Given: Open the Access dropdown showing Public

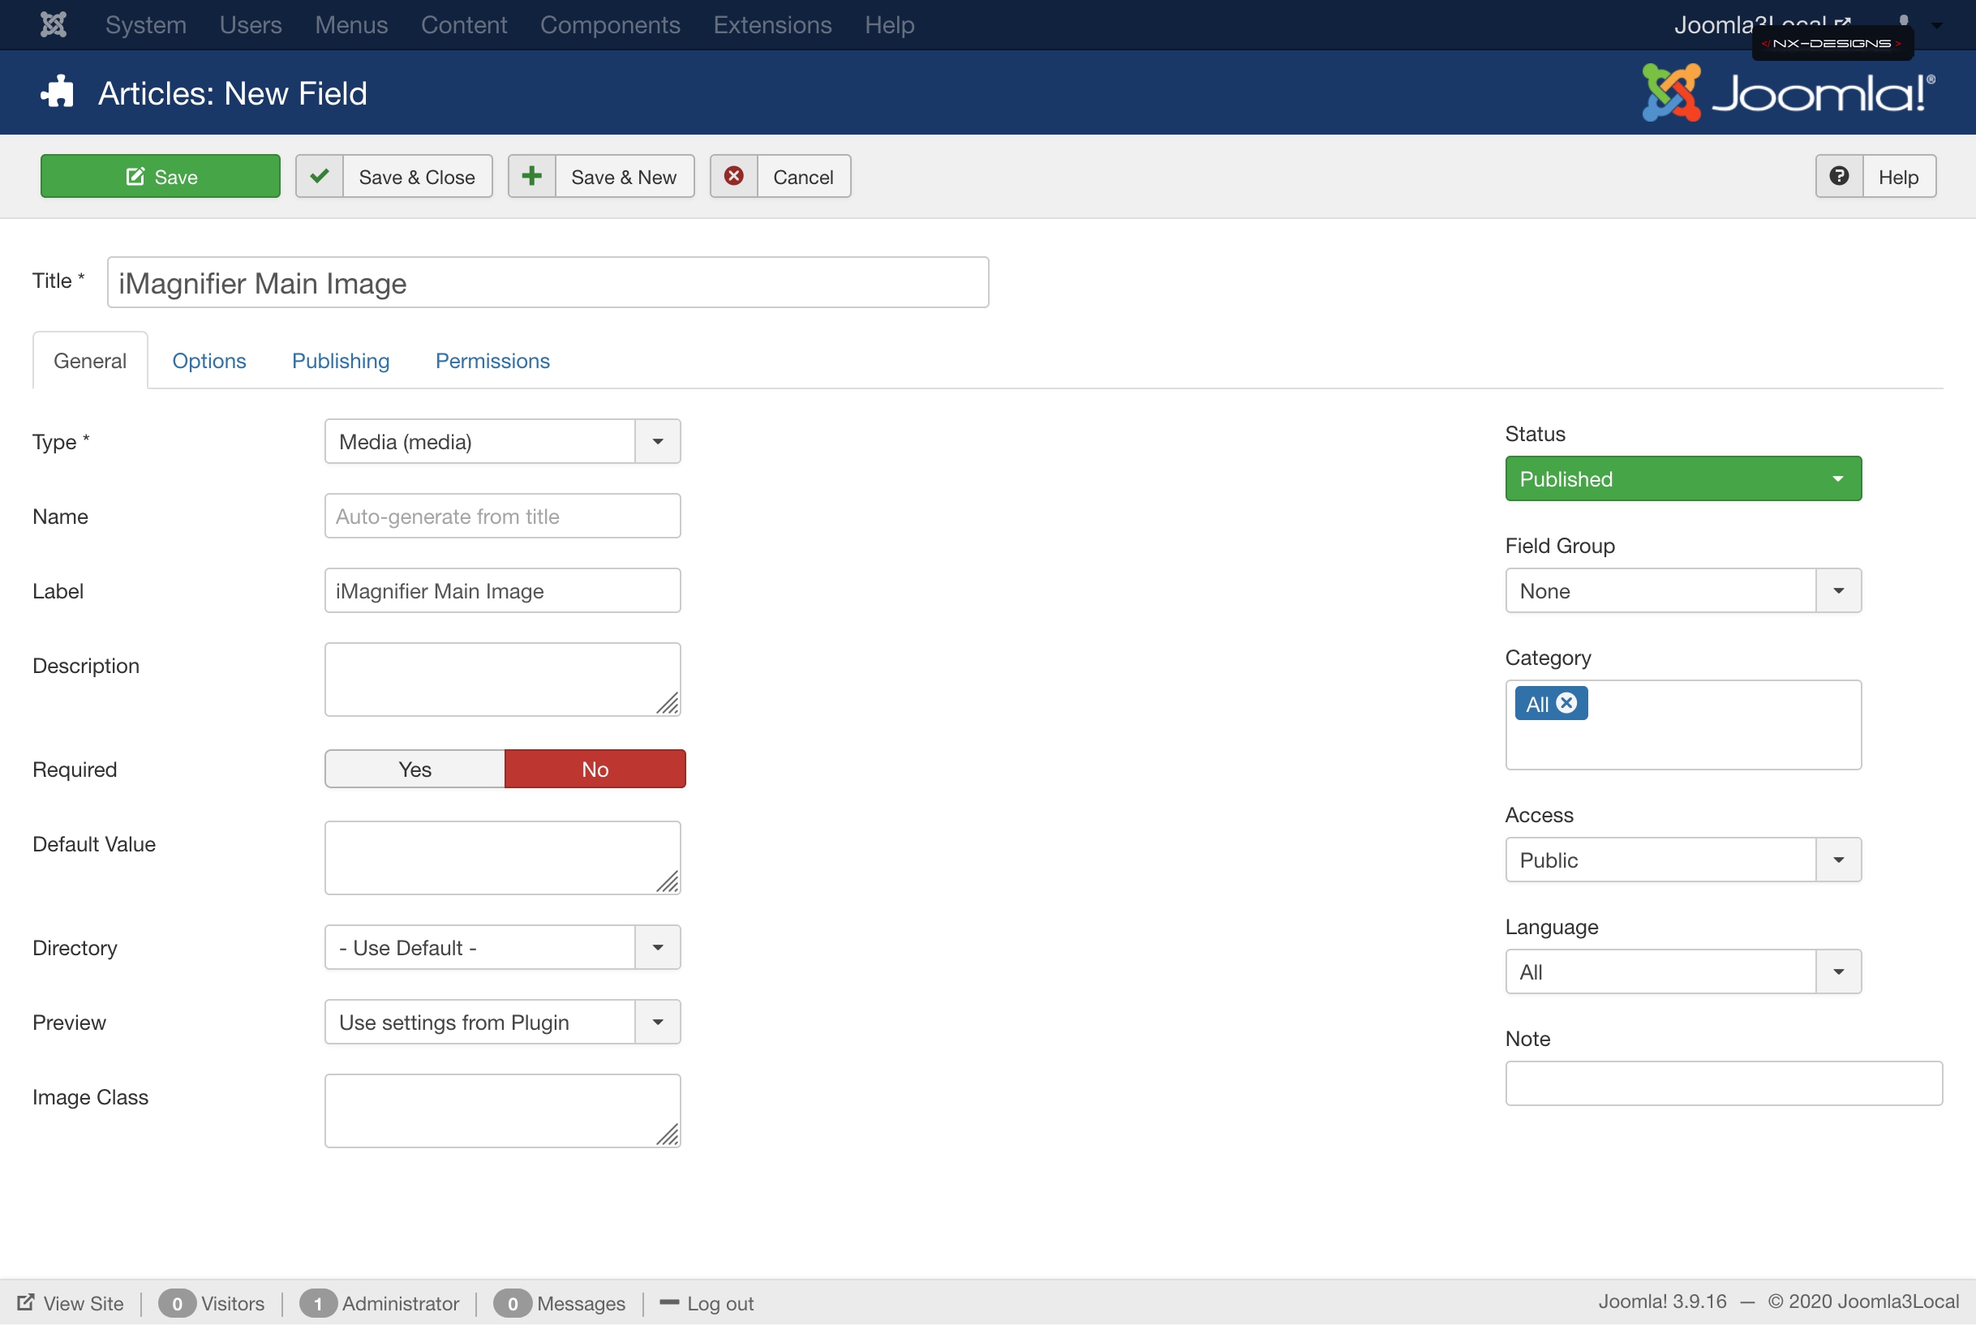Looking at the screenshot, I should click(1683, 860).
